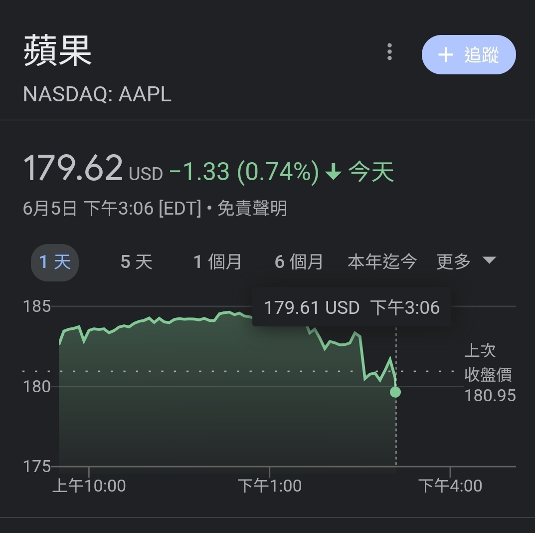Click the green chart endpoint dot
535x533 pixels.
pos(395,392)
